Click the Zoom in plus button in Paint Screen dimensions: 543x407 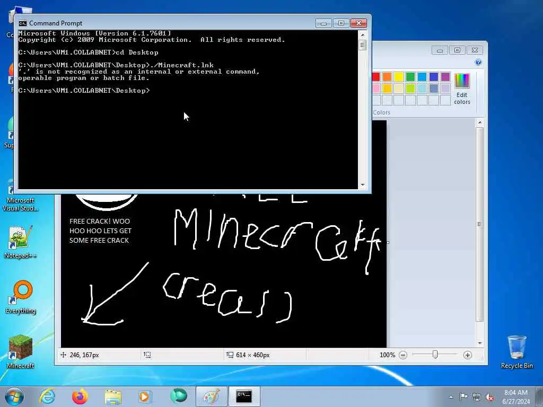click(468, 355)
